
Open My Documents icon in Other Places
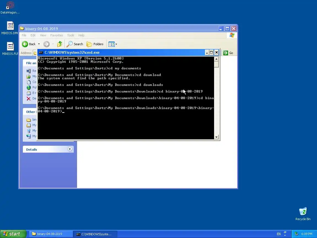29,125
